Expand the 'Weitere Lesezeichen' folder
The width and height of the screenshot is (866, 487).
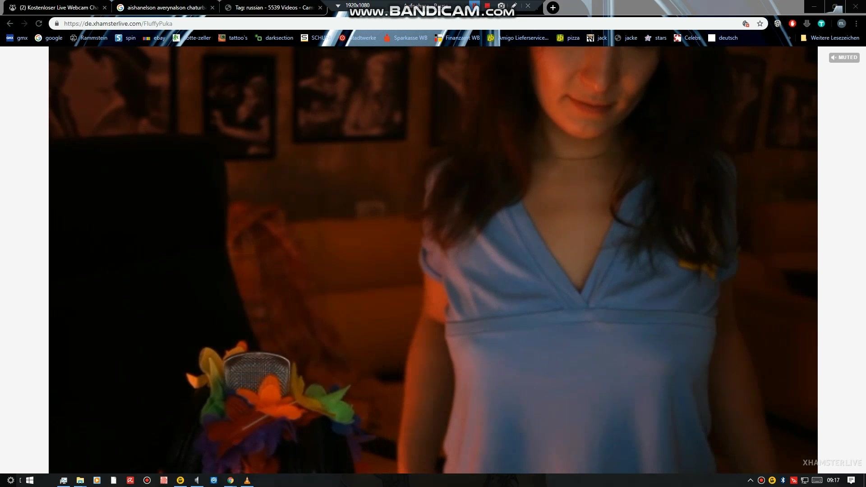coord(829,38)
